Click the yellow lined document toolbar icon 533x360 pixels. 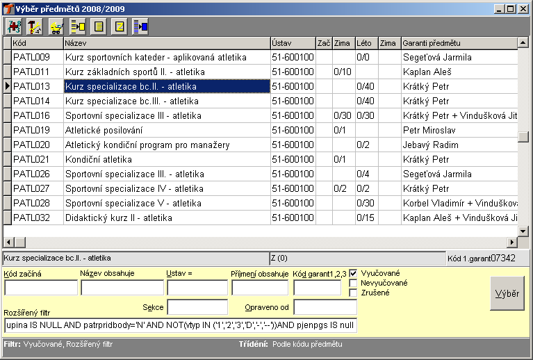coord(99,26)
